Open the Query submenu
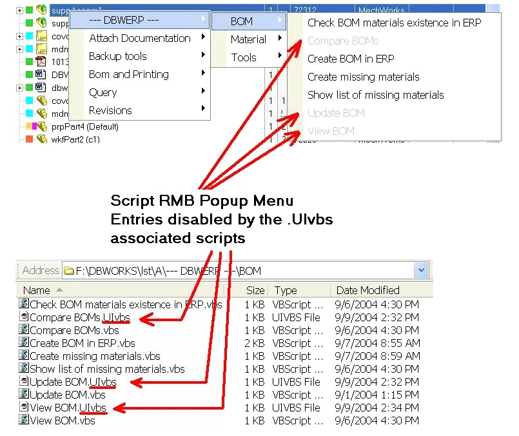Viewport: 519px width, 436px height. 139,92
